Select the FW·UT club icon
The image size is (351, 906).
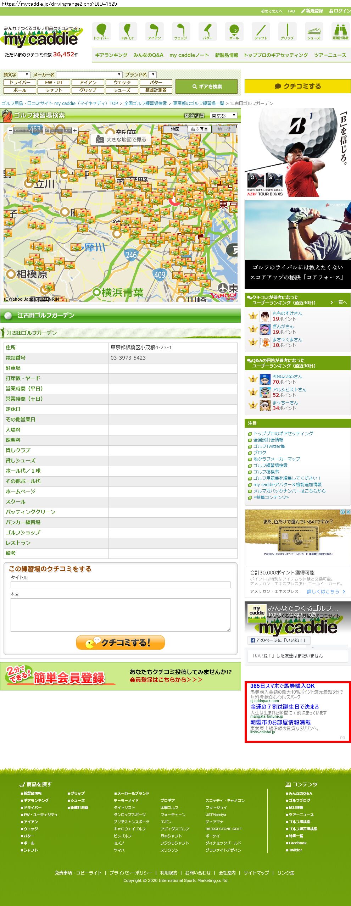click(x=128, y=32)
